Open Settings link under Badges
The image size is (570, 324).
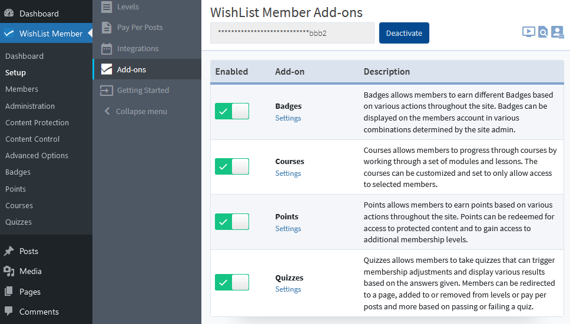[288, 118]
